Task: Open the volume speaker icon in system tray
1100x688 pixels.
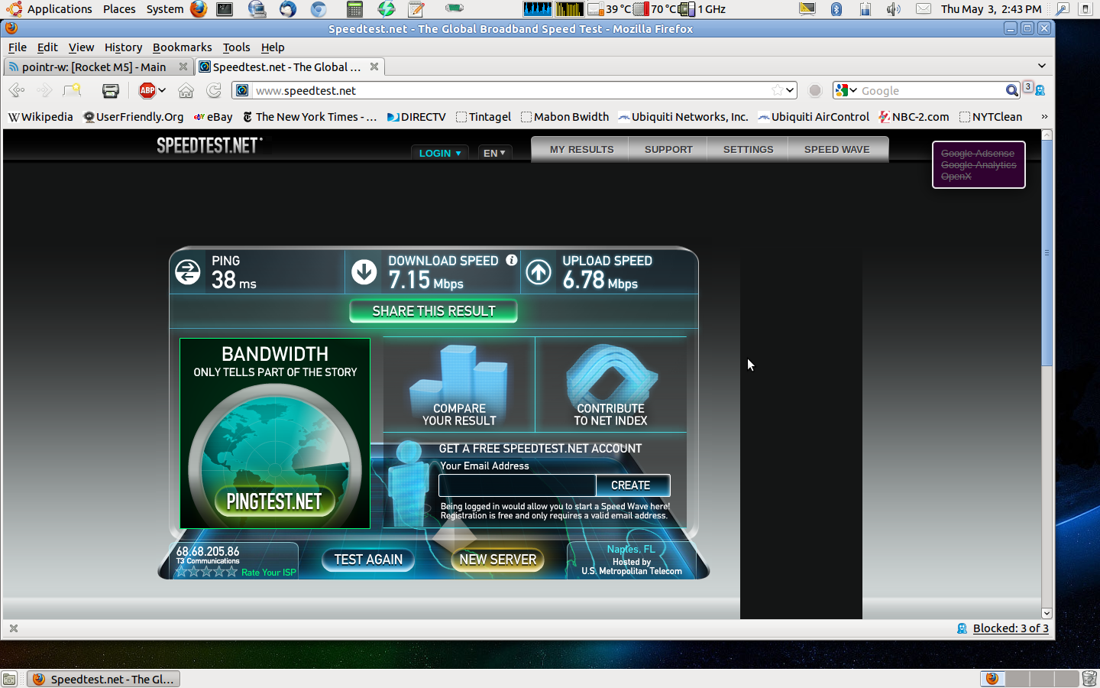Action: tap(893, 9)
